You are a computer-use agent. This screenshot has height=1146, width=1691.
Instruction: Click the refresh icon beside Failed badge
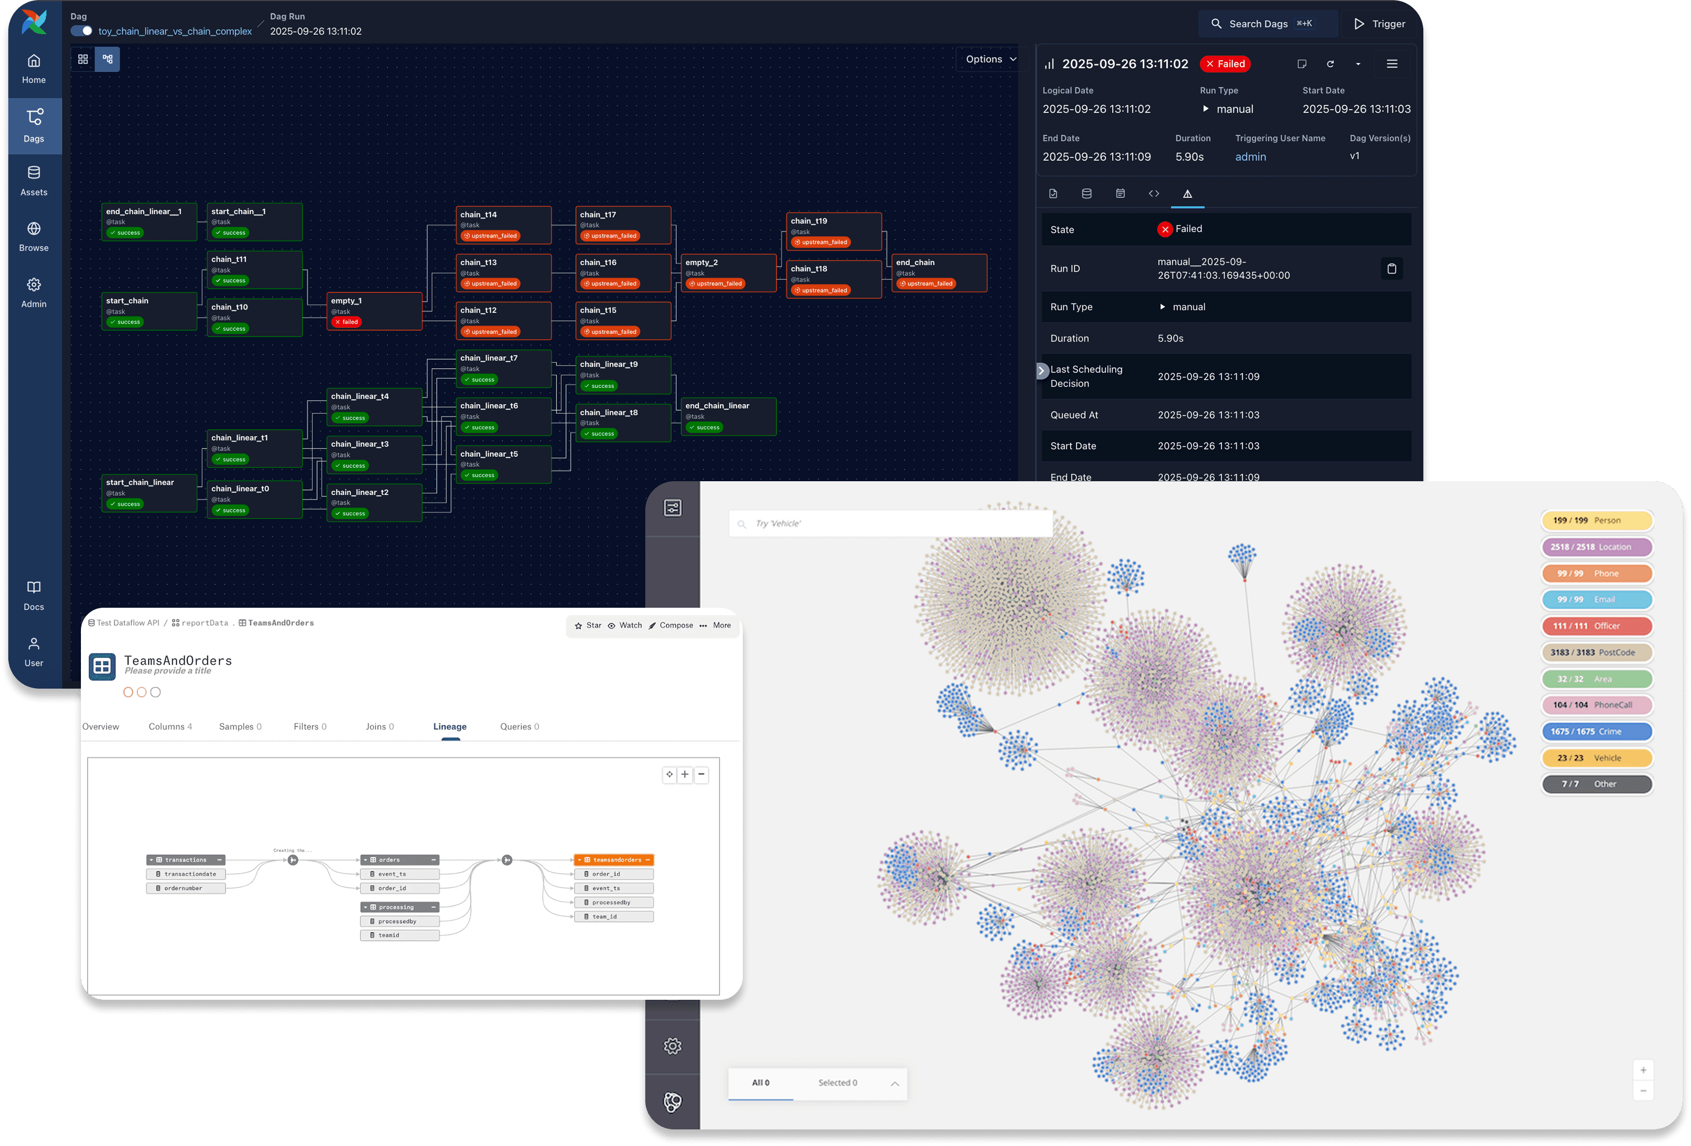coord(1330,64)
